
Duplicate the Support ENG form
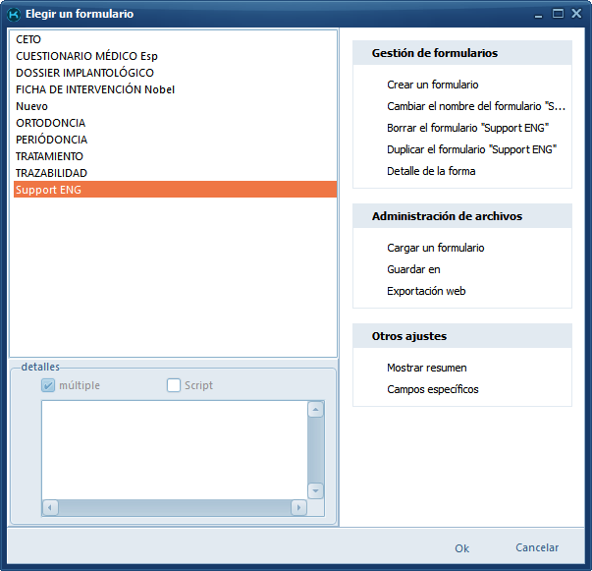[471, 149]
